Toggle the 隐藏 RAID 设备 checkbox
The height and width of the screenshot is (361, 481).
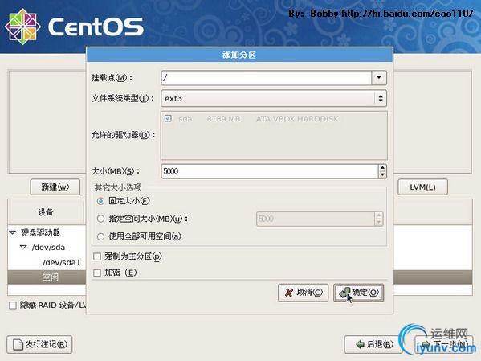[x=13, y=306]
